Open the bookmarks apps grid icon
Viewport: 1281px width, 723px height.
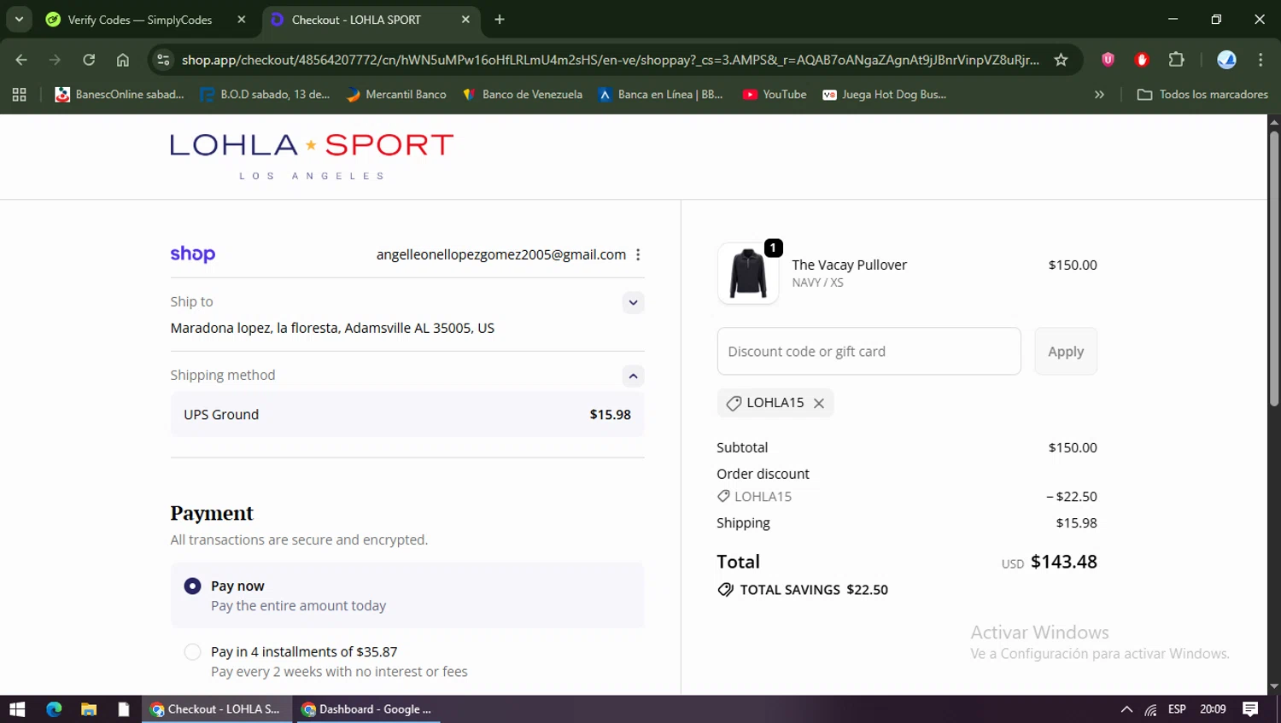point(19,95)
